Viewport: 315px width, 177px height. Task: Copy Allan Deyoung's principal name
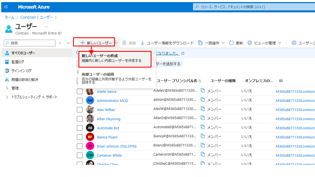203,118
